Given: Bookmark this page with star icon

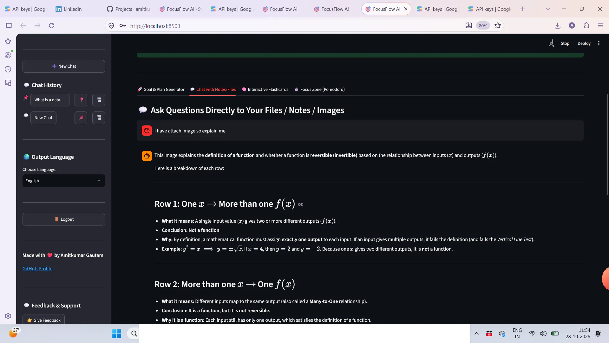Looking at the screenshot, I should coord(498,25).
